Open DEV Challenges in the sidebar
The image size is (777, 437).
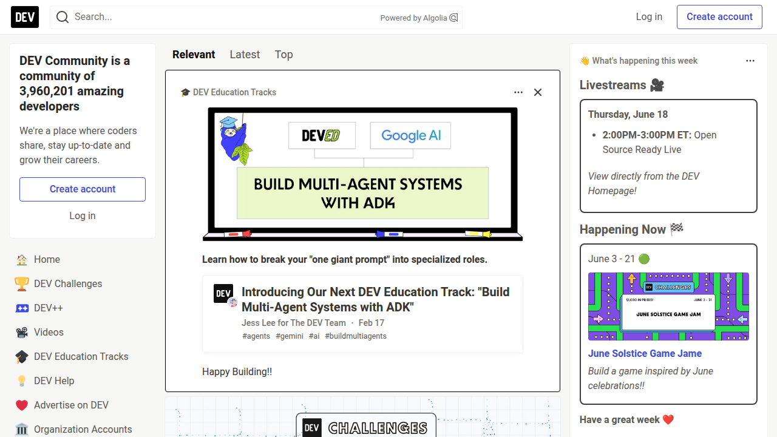83,284
